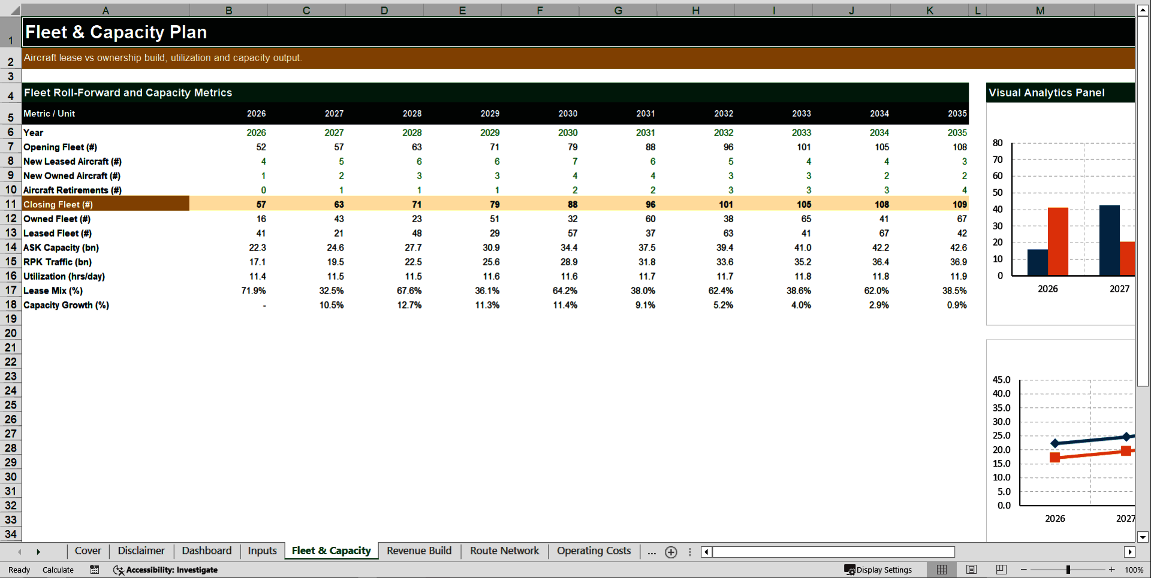Select the 71.9% lease mix cell
This screenshot has height=578, width=1151.
tap(228, 290)
